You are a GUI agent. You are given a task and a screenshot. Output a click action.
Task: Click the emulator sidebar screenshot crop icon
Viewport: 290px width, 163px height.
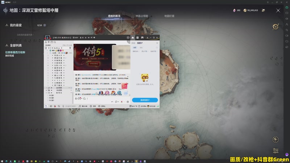(x=287, y=30)
